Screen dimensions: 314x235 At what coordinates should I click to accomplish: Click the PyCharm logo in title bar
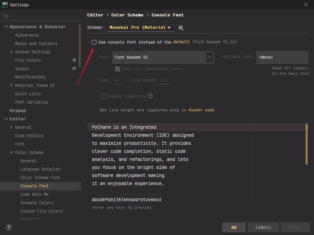[x=5, y=5]
